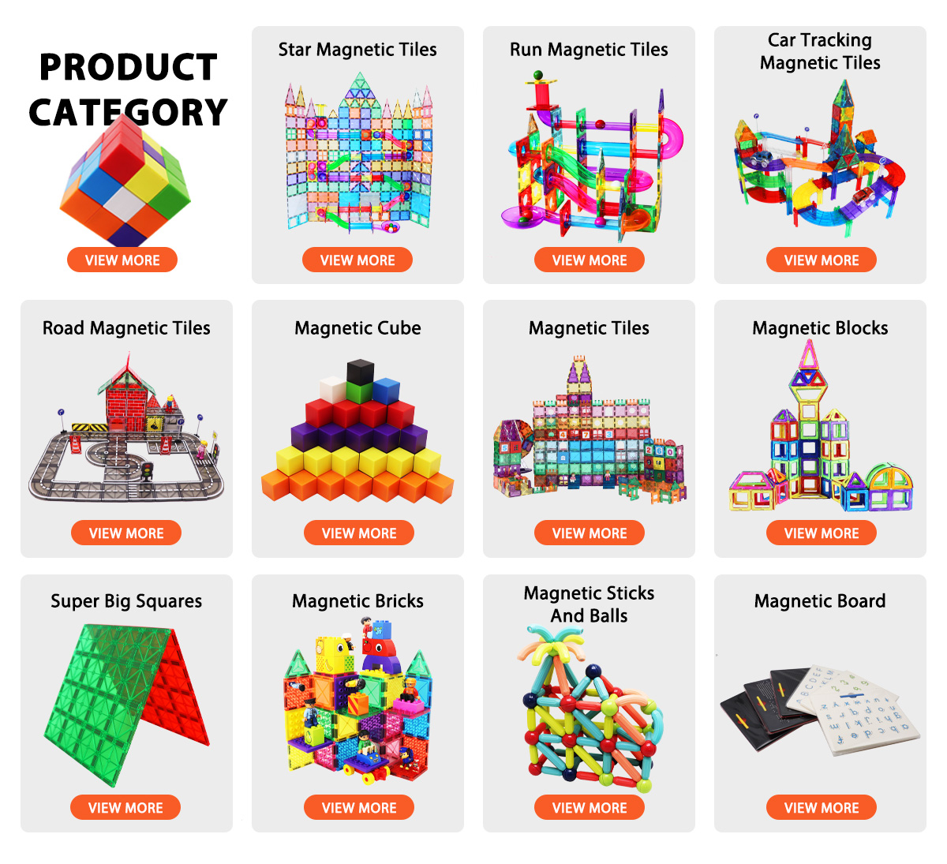This screenshot has width=947, height=864.
Task: Select the Magnetic Blocks tower image
Action: click(821, 426)
